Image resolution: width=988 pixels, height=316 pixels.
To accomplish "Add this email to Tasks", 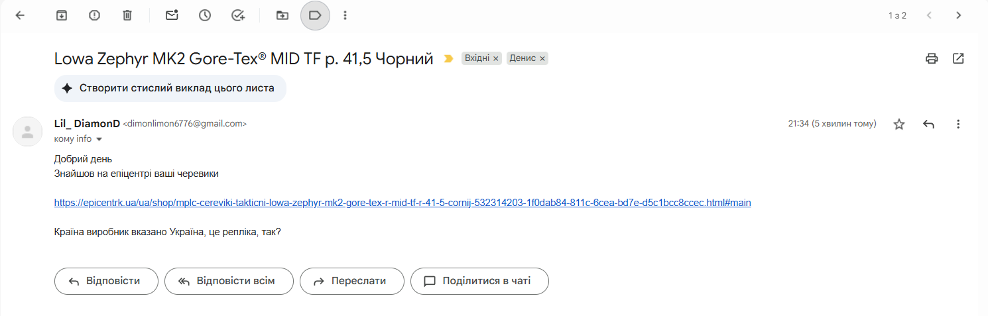I will coord(238,15).
